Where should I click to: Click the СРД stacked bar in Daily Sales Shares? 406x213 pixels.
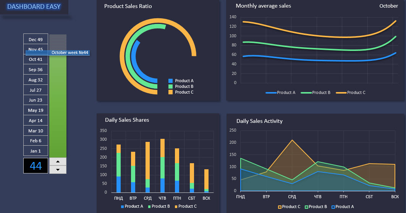[x=147, y=167]
